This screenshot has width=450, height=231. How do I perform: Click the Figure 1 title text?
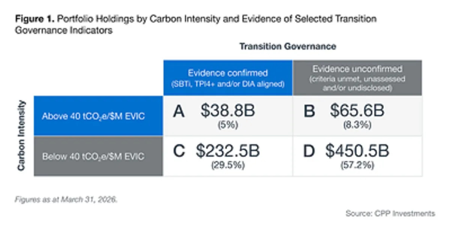click(x=196, y=25)
